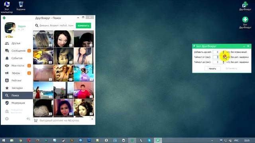This screenshot has width=255, height=143.
Task: Click the taskbar clock showing 22:35
Action: 247,140
